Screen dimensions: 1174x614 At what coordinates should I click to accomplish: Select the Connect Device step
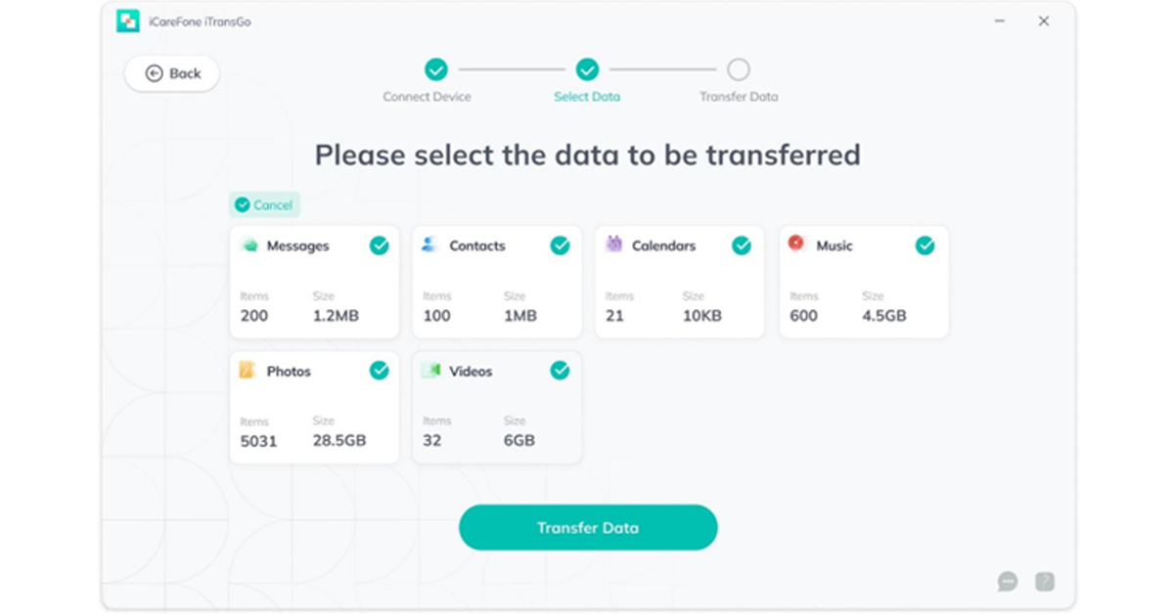point(436,69)
